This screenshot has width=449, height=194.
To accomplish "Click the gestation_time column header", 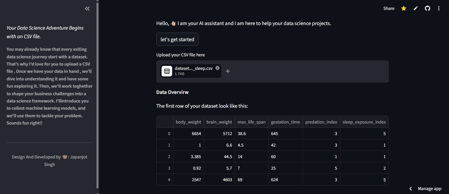I will (x=285, y=122).
